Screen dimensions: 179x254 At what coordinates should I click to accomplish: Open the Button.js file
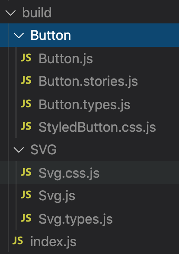tap(66, 59)
